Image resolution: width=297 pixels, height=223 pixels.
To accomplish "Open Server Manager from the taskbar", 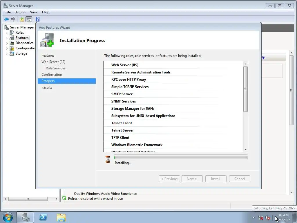I will pos(25,217).
